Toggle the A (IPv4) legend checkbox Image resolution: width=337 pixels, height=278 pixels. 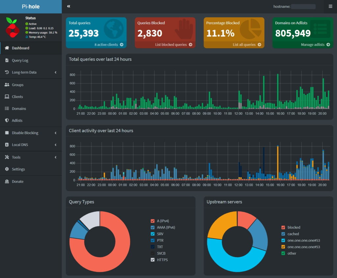(152, 221)
